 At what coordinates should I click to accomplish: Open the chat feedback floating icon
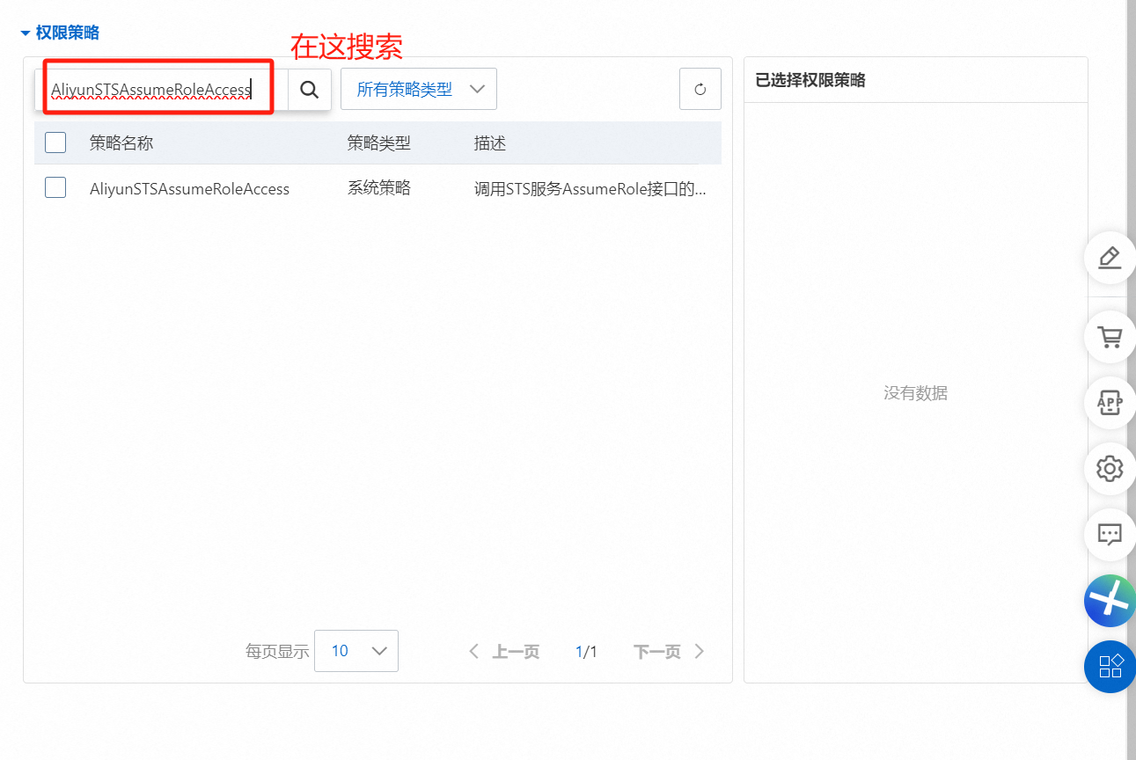(x=1110, y=534)
